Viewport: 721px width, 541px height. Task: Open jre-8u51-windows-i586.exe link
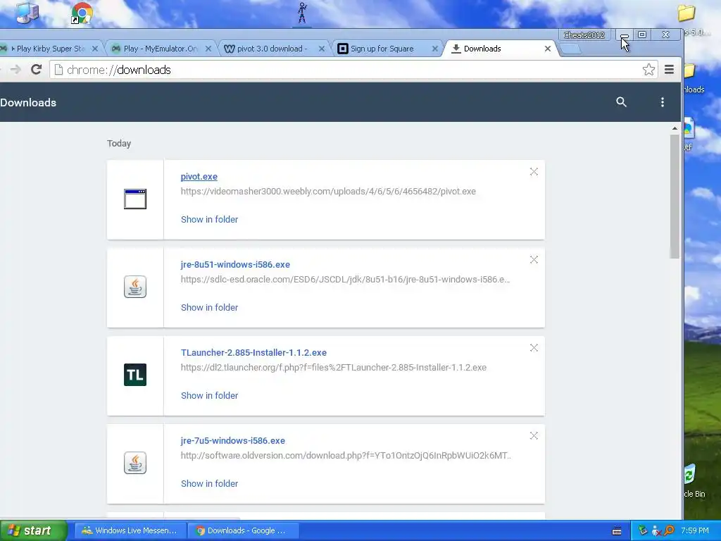(235, 265)
